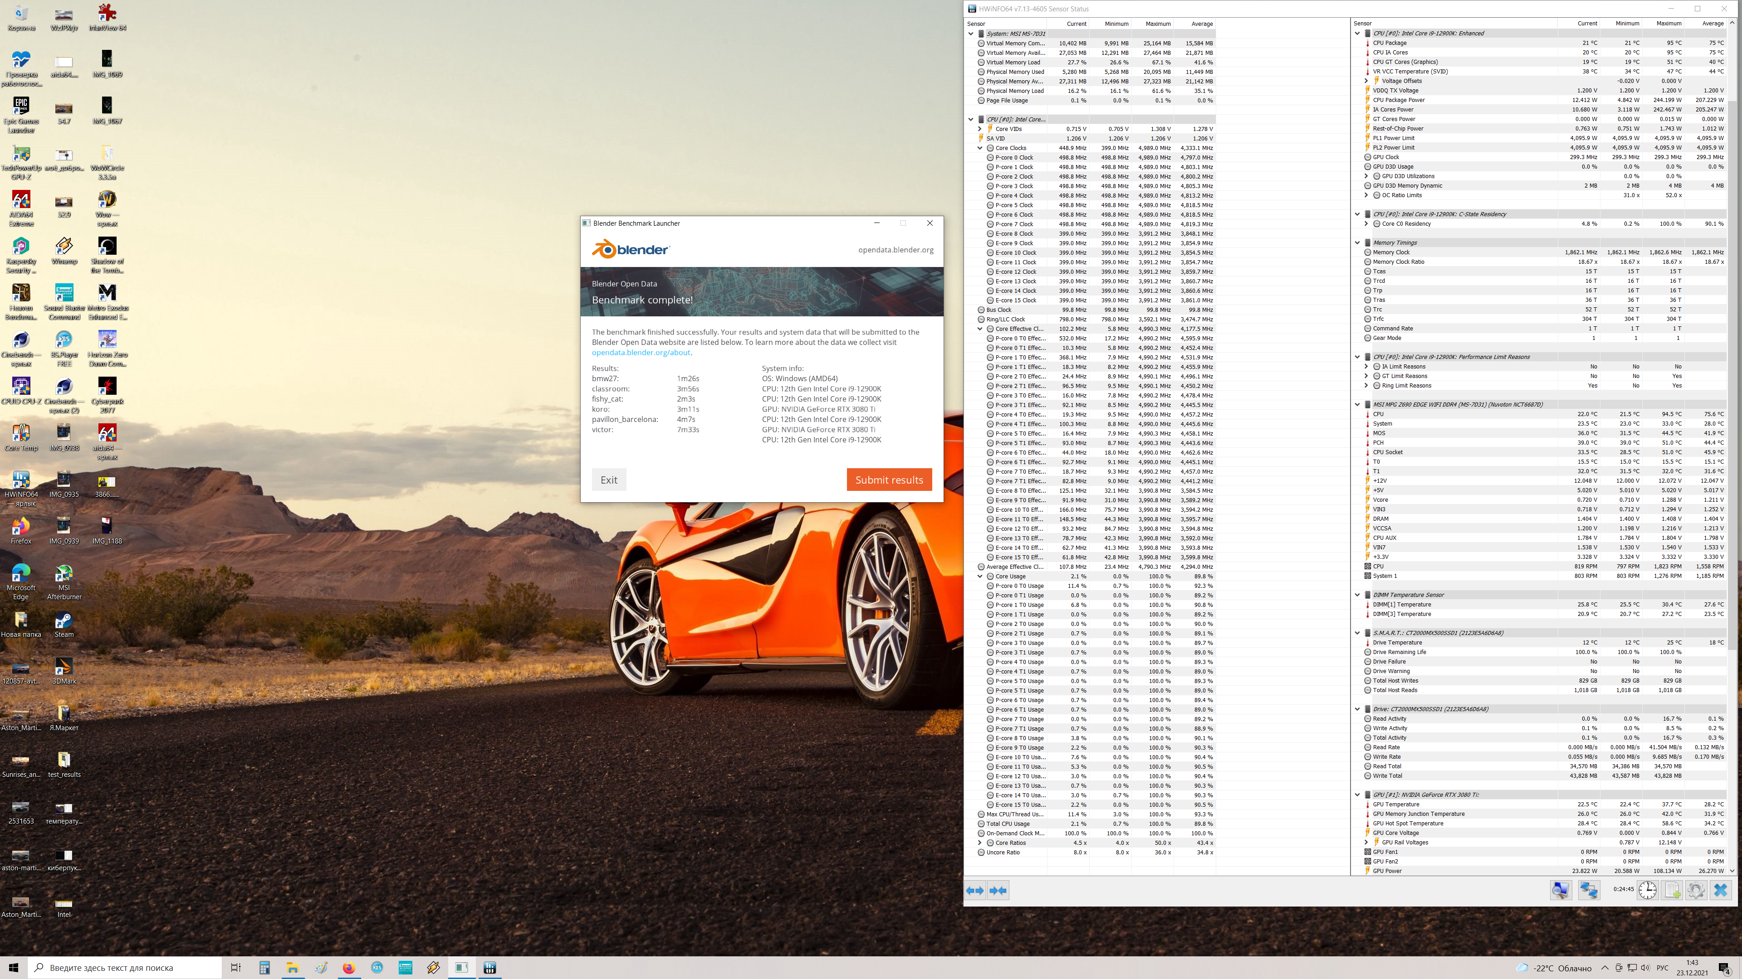Collapse the System: MSI MS-7D31 section
Screen dimensions: 1742x979
click(971, 34)
